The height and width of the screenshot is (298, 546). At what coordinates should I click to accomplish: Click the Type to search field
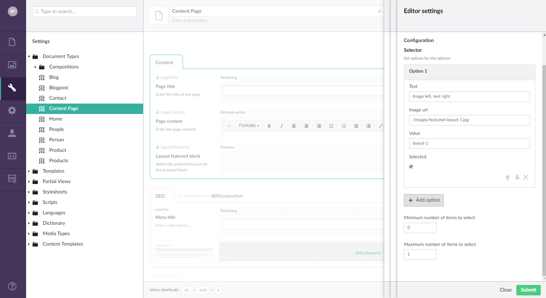pos(84,11)
